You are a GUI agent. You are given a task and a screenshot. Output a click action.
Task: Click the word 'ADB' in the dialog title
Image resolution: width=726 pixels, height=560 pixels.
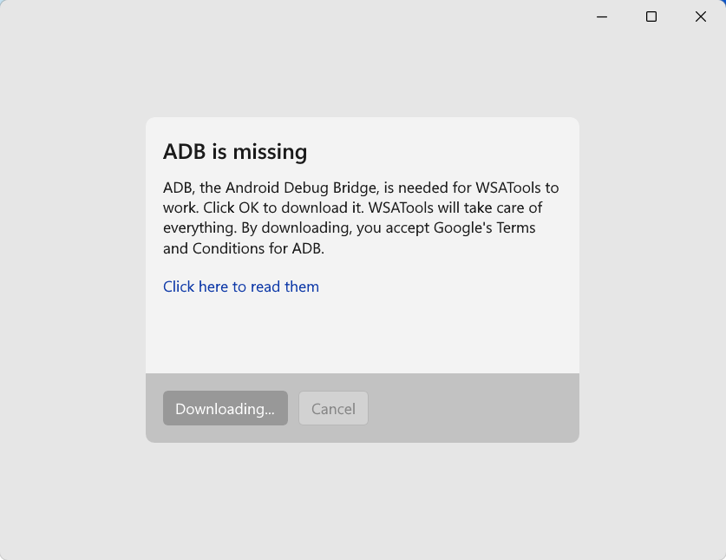point(184,151)
